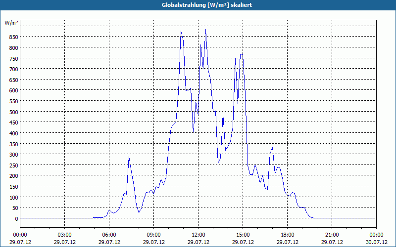Select the 18:00 time label
Viewport: 396px width, 247px height.
pyautogui.click(x=288, y=235)
